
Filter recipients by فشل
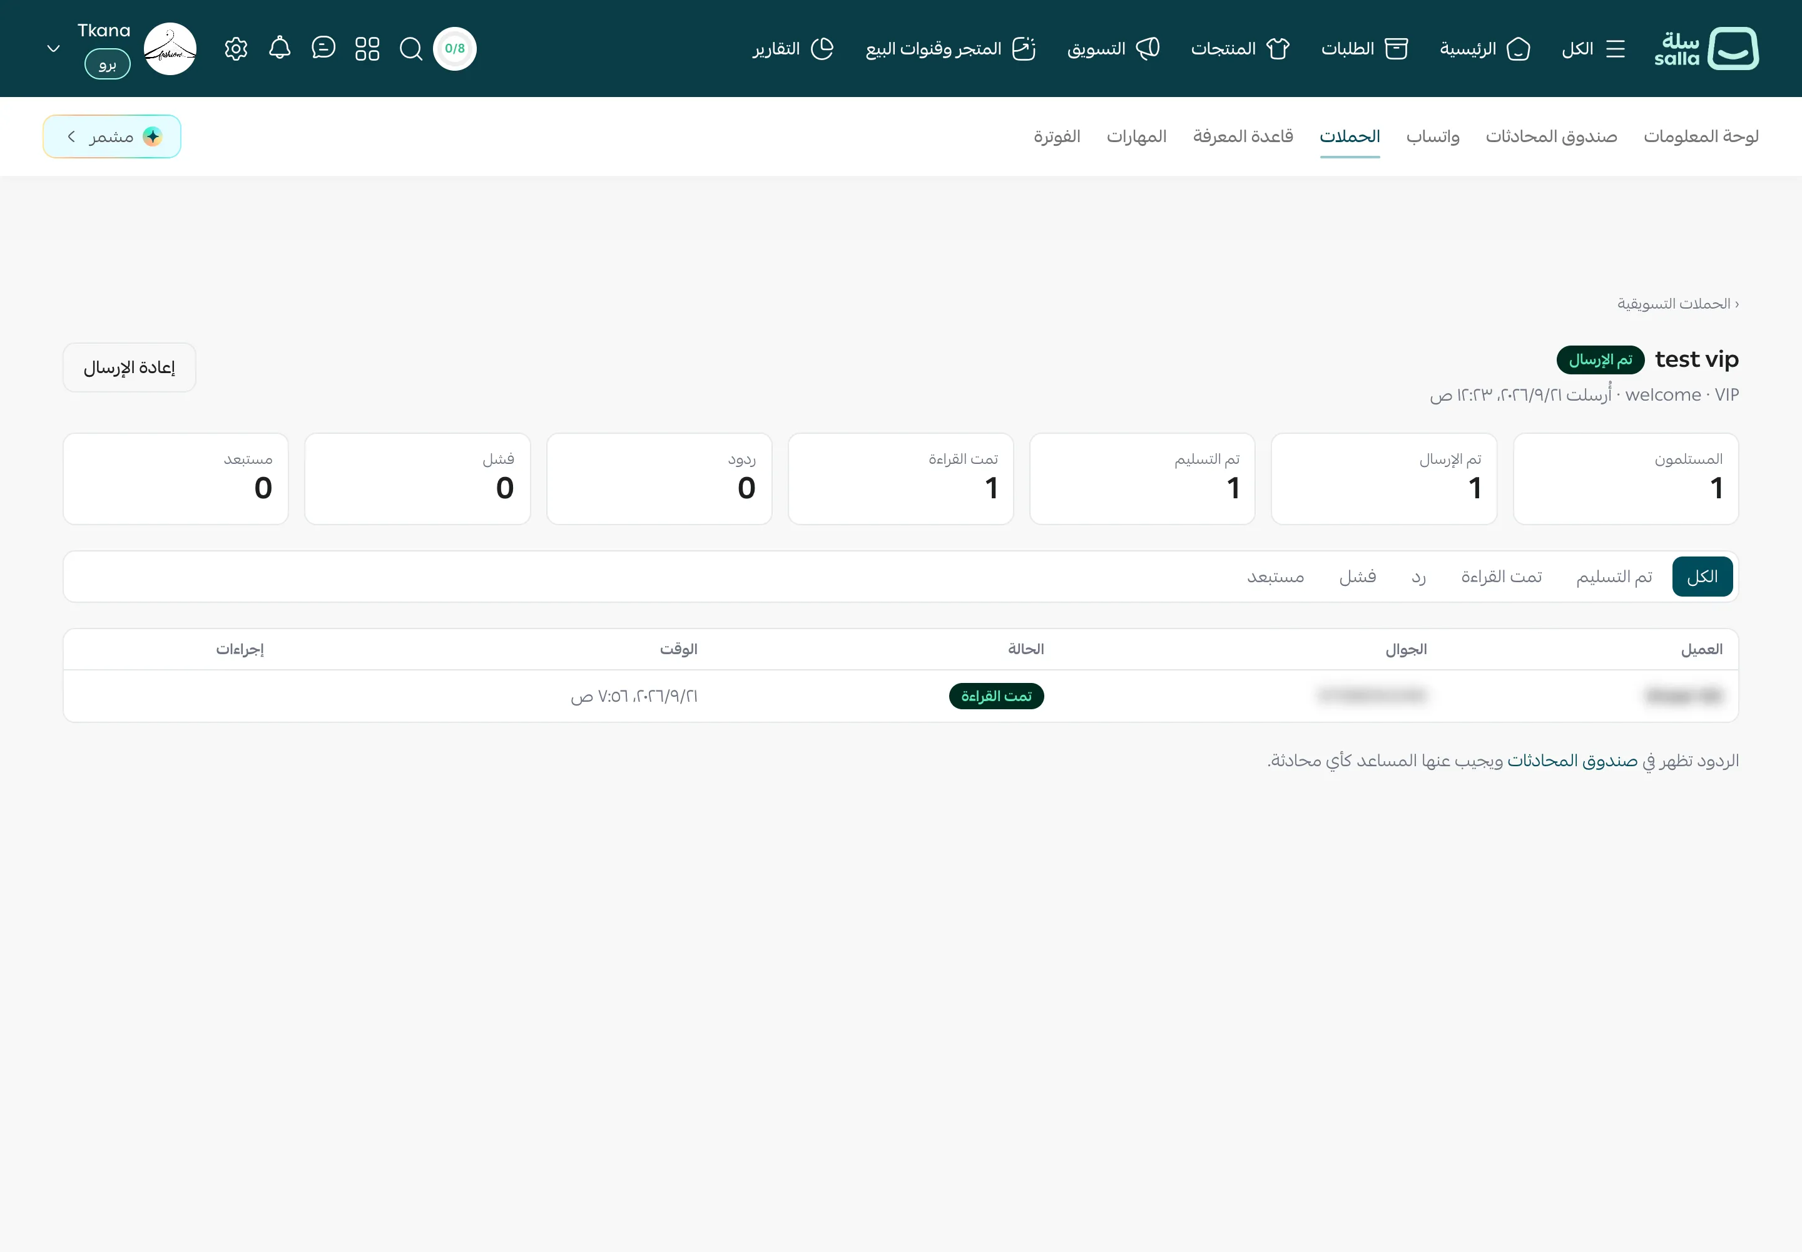(x=1357, y=577)
